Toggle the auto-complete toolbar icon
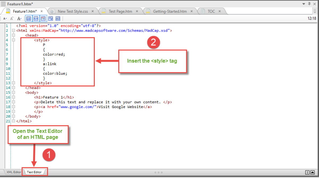The width and height of the screenshot is (319, 178). coord(58,18)
